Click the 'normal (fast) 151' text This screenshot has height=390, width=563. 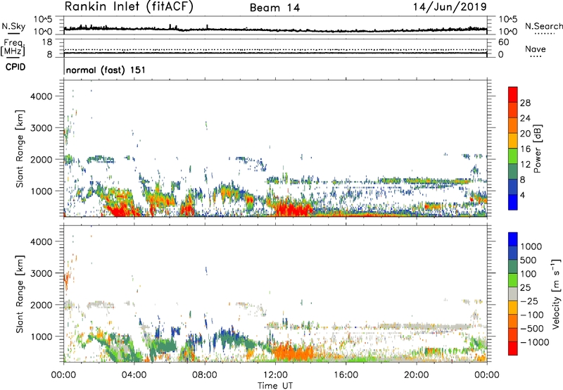pos(106,70)
